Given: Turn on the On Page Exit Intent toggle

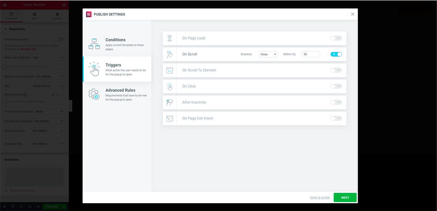Looking at the screenshot, I should tap(336, 118).
